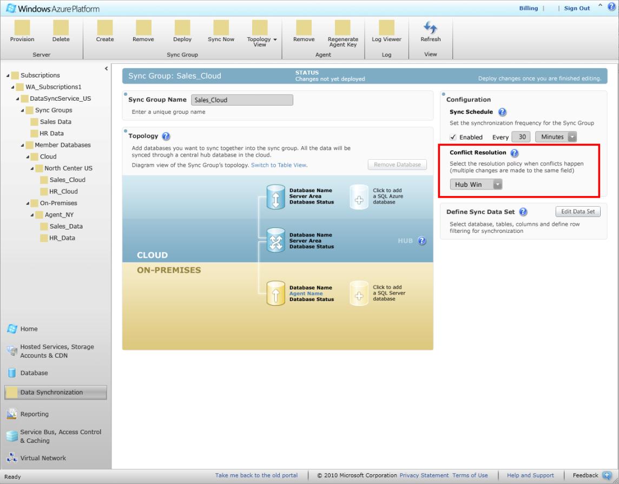Viewport: 619px width, 484px height.
Task: Click the Delete server toolbar icon
Action: pos(61,28)
